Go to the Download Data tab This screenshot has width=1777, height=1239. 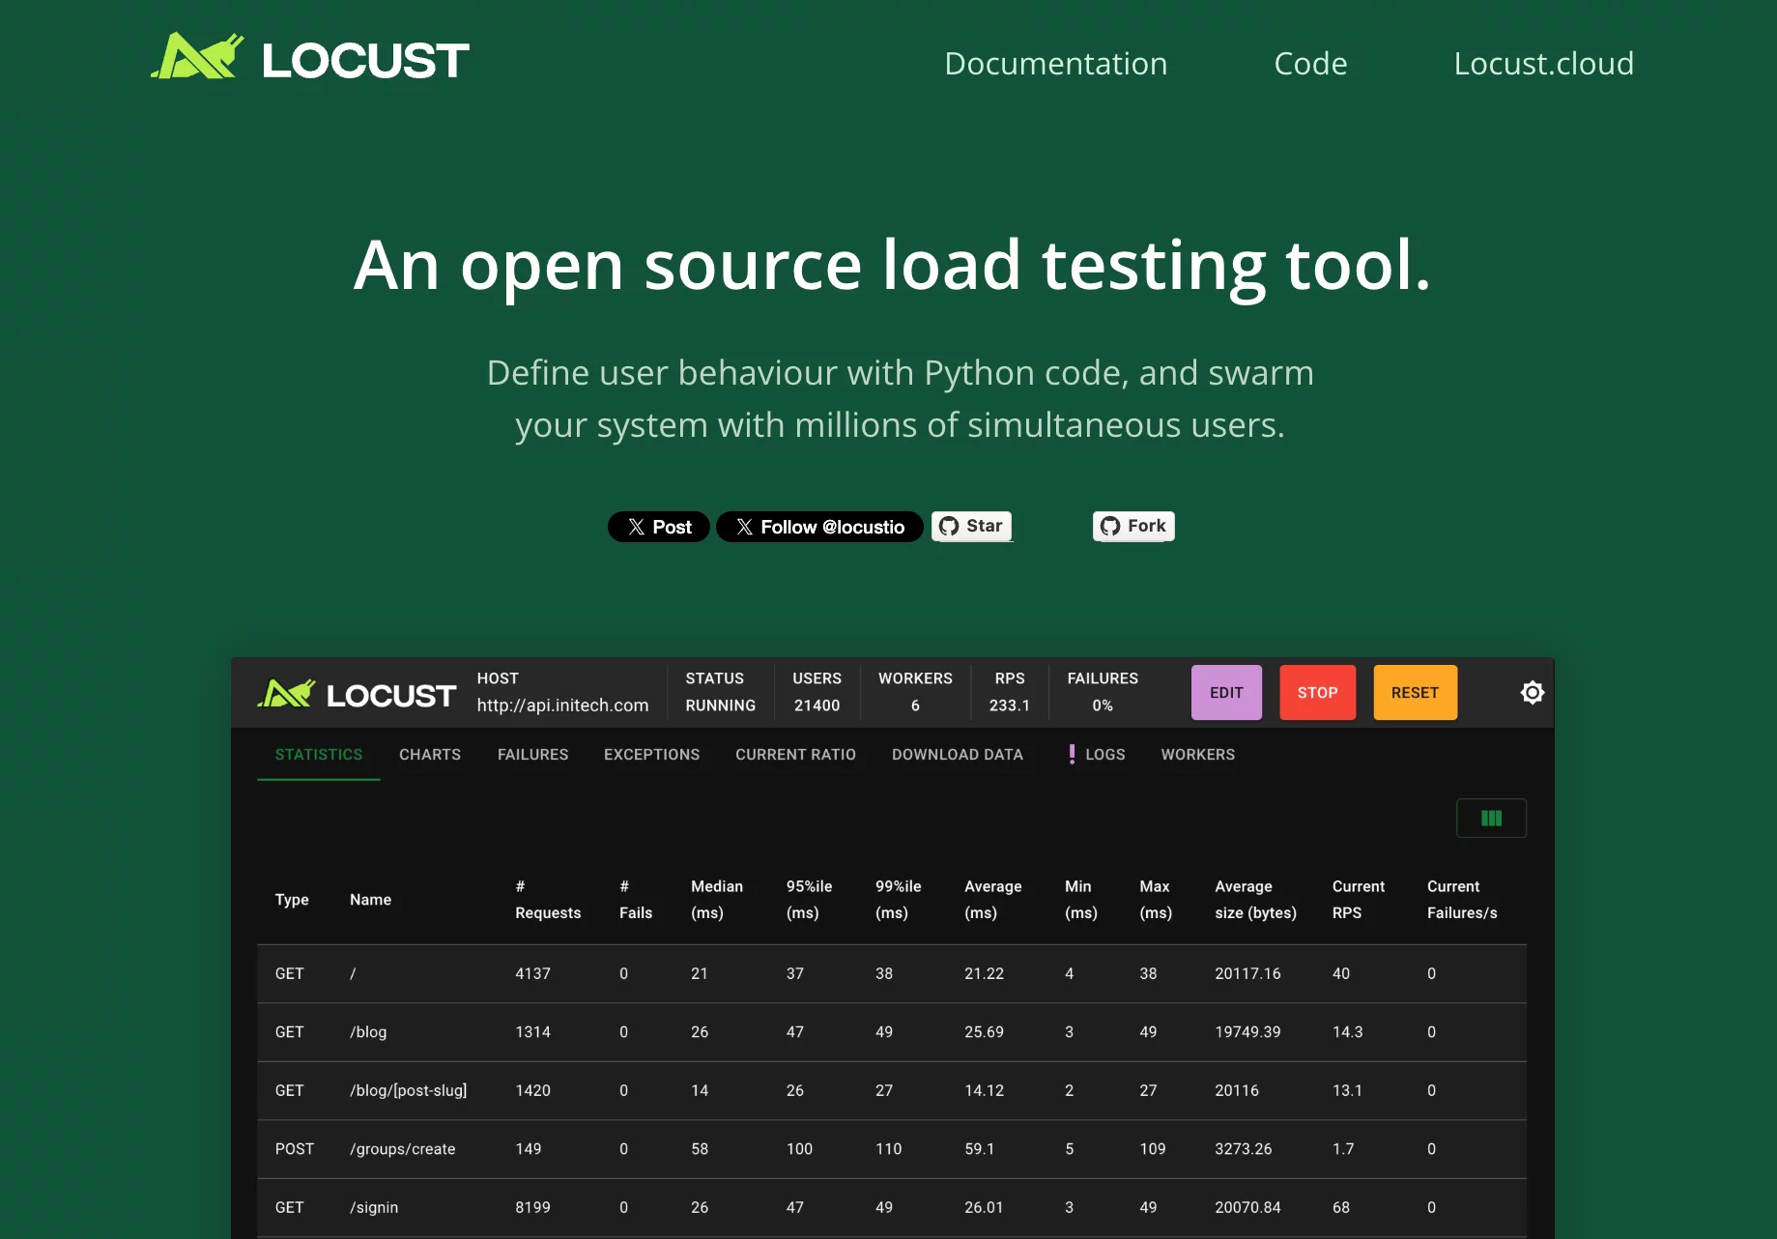click(957, 755)
